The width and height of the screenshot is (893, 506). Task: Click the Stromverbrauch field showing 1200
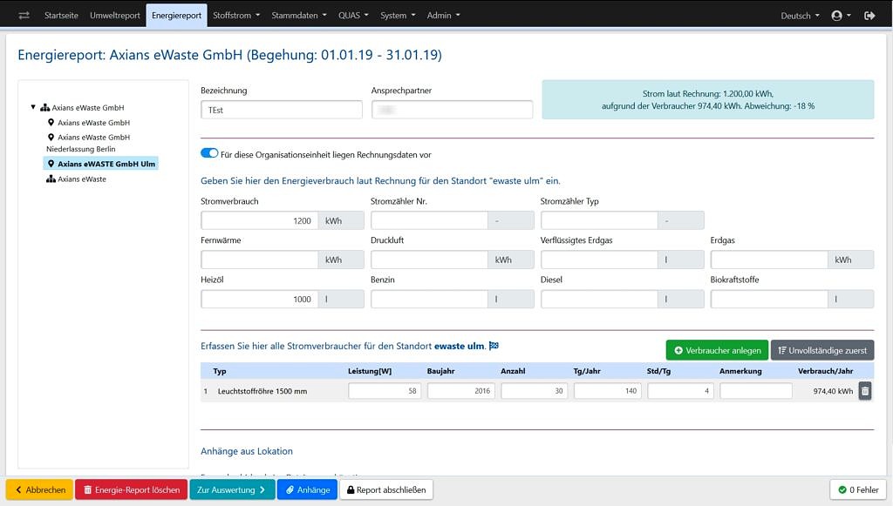259,220
